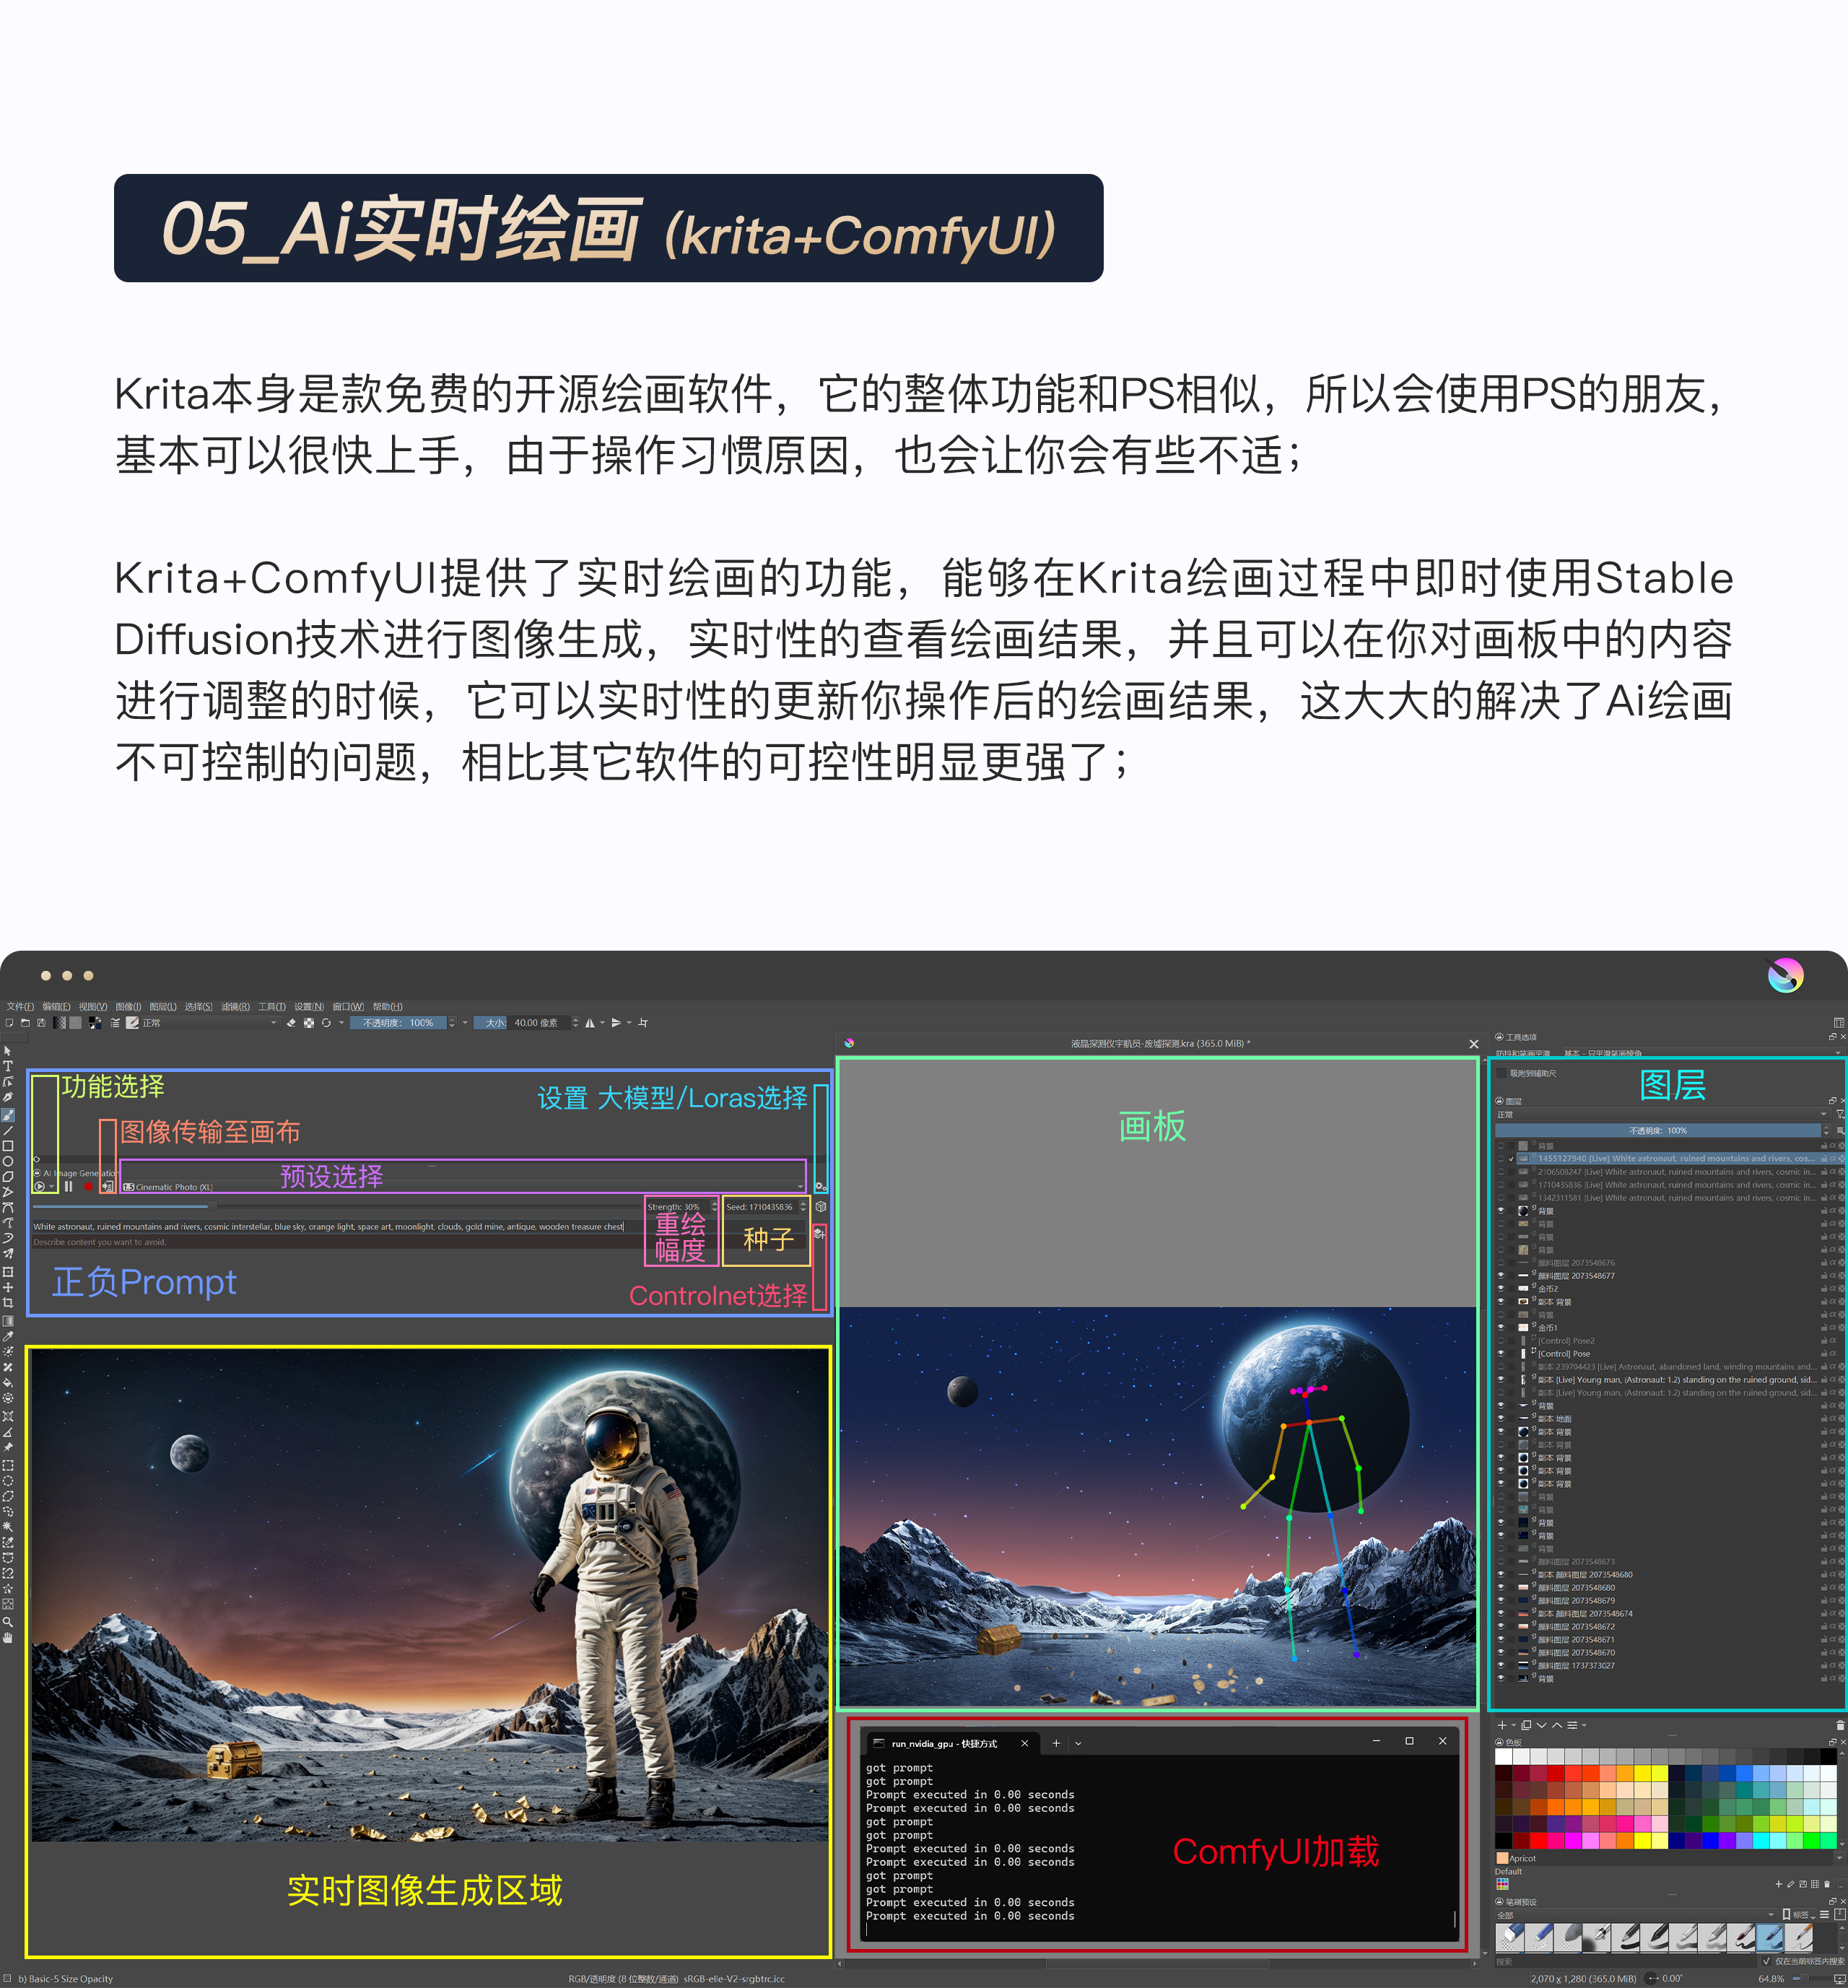1848x1988 pixels.
Task: Select the Ellipse shape tool
Action: point(8,1162)
